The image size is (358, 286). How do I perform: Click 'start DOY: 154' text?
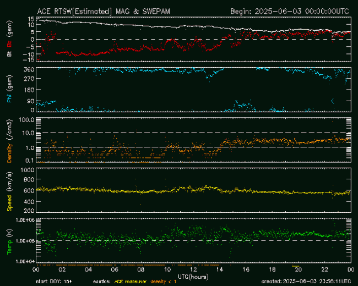pos(54,282)
